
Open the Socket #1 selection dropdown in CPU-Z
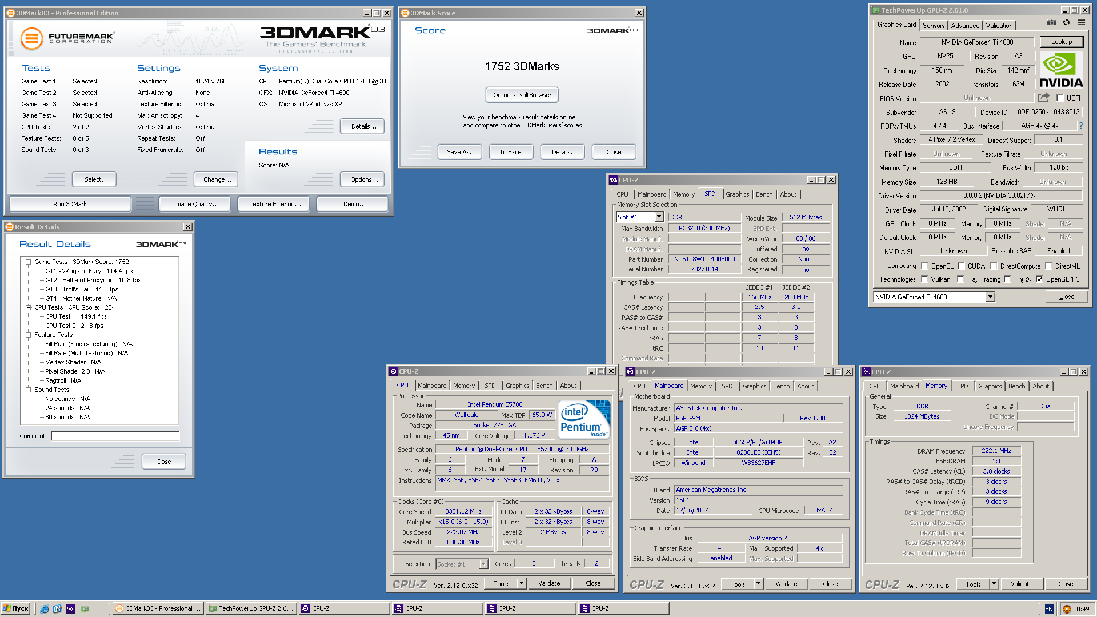483,564
